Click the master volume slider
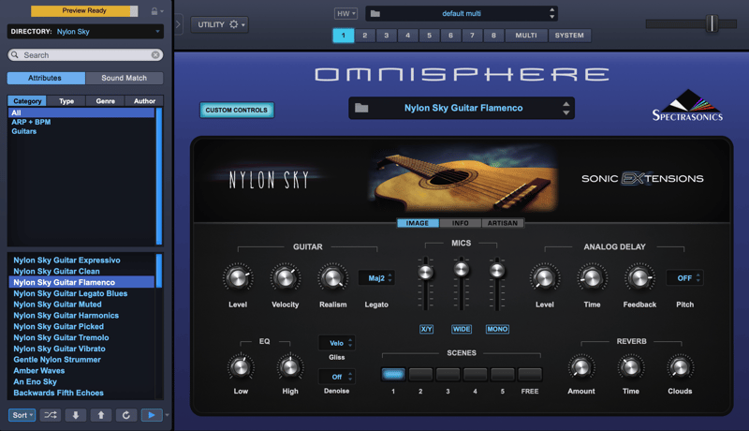Viewport: 749px width, 431px height. (712, 23)
